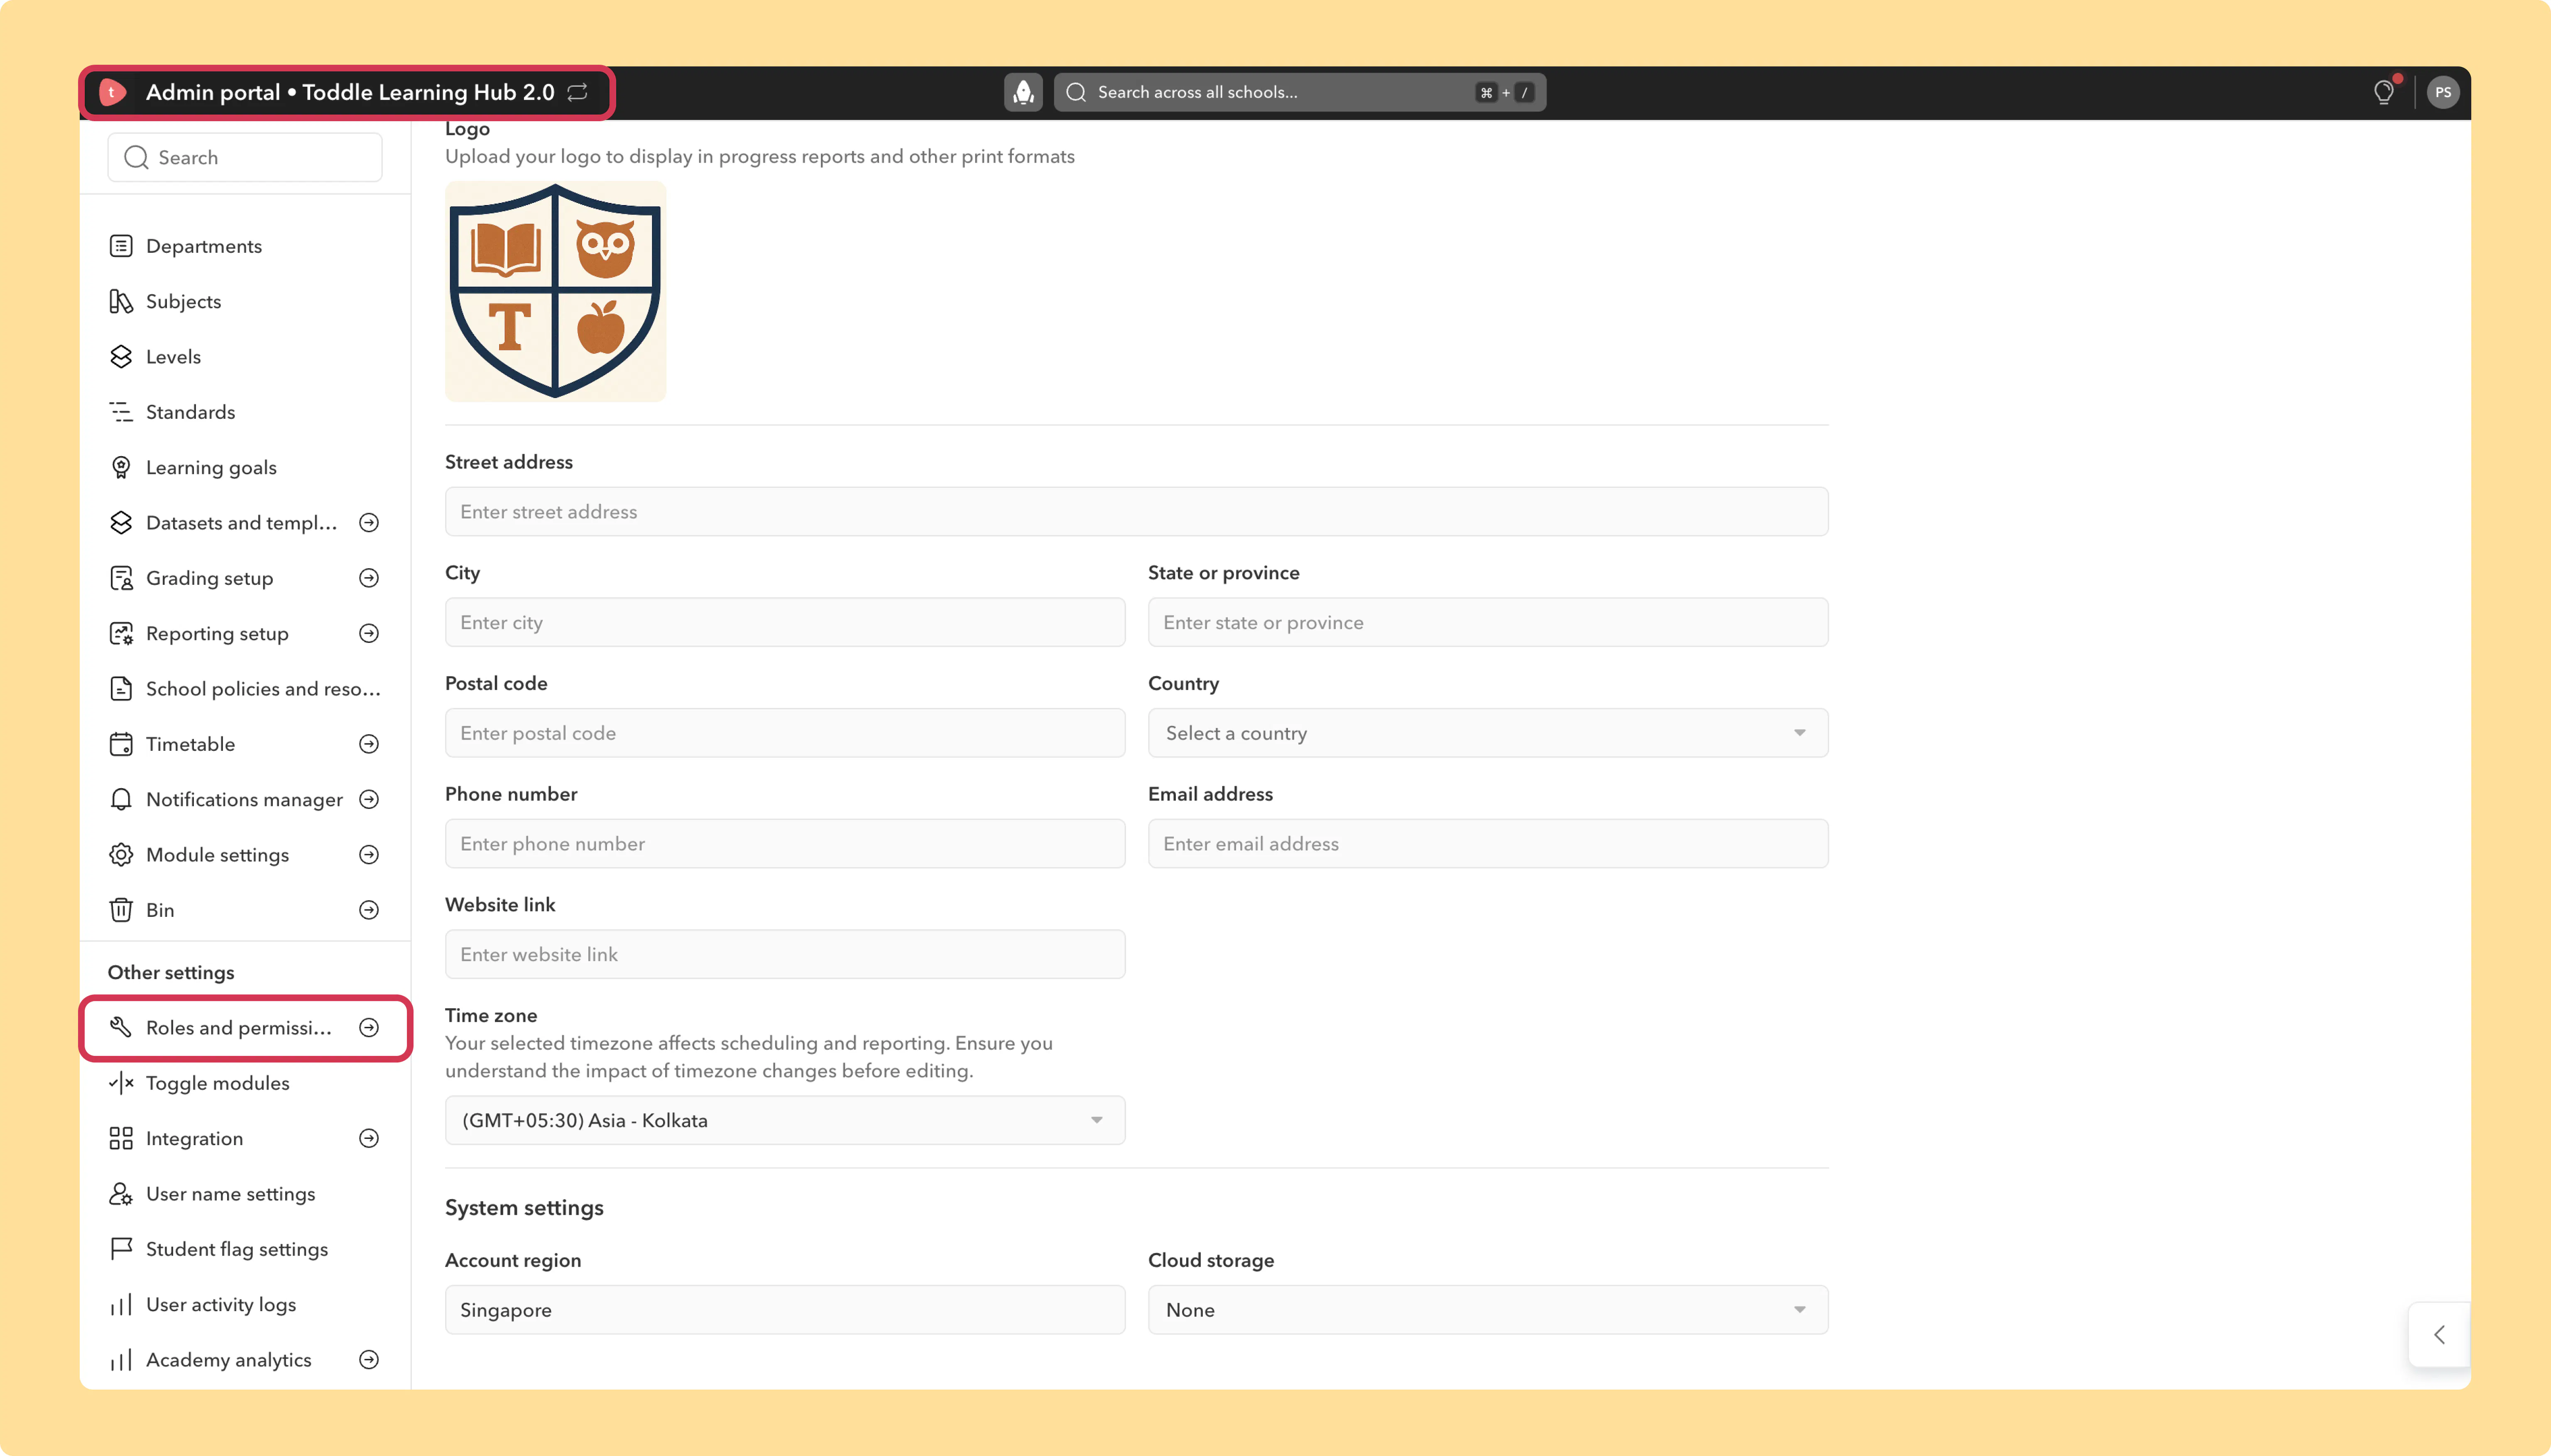Expand Module settings arrow
Screen dimensions: 2551x1456
pos(369,855)
